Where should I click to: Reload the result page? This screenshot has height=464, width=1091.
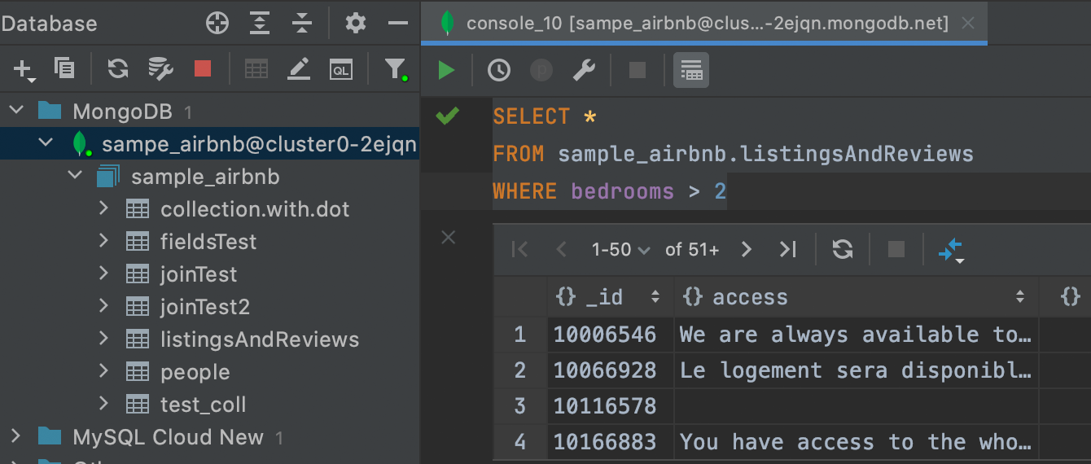click(x=843, y=249)
